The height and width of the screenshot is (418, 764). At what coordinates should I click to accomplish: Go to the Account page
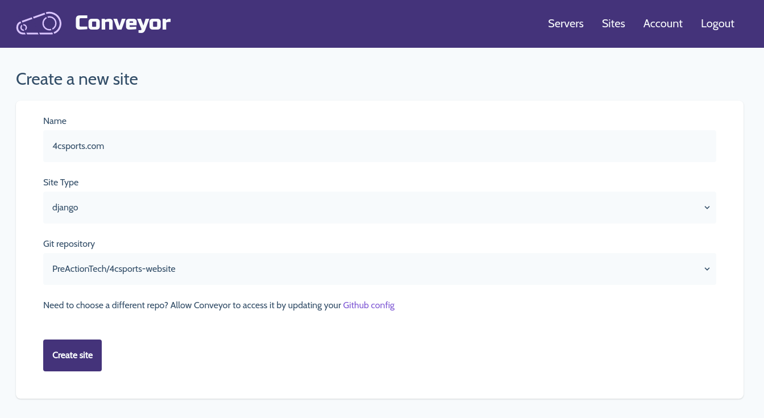663,23
